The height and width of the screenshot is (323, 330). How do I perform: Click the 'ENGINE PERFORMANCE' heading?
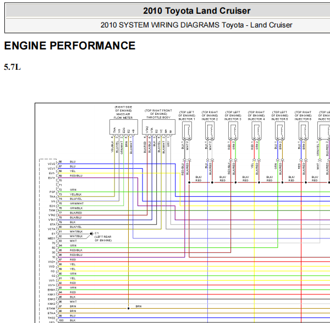pos(70,46)
